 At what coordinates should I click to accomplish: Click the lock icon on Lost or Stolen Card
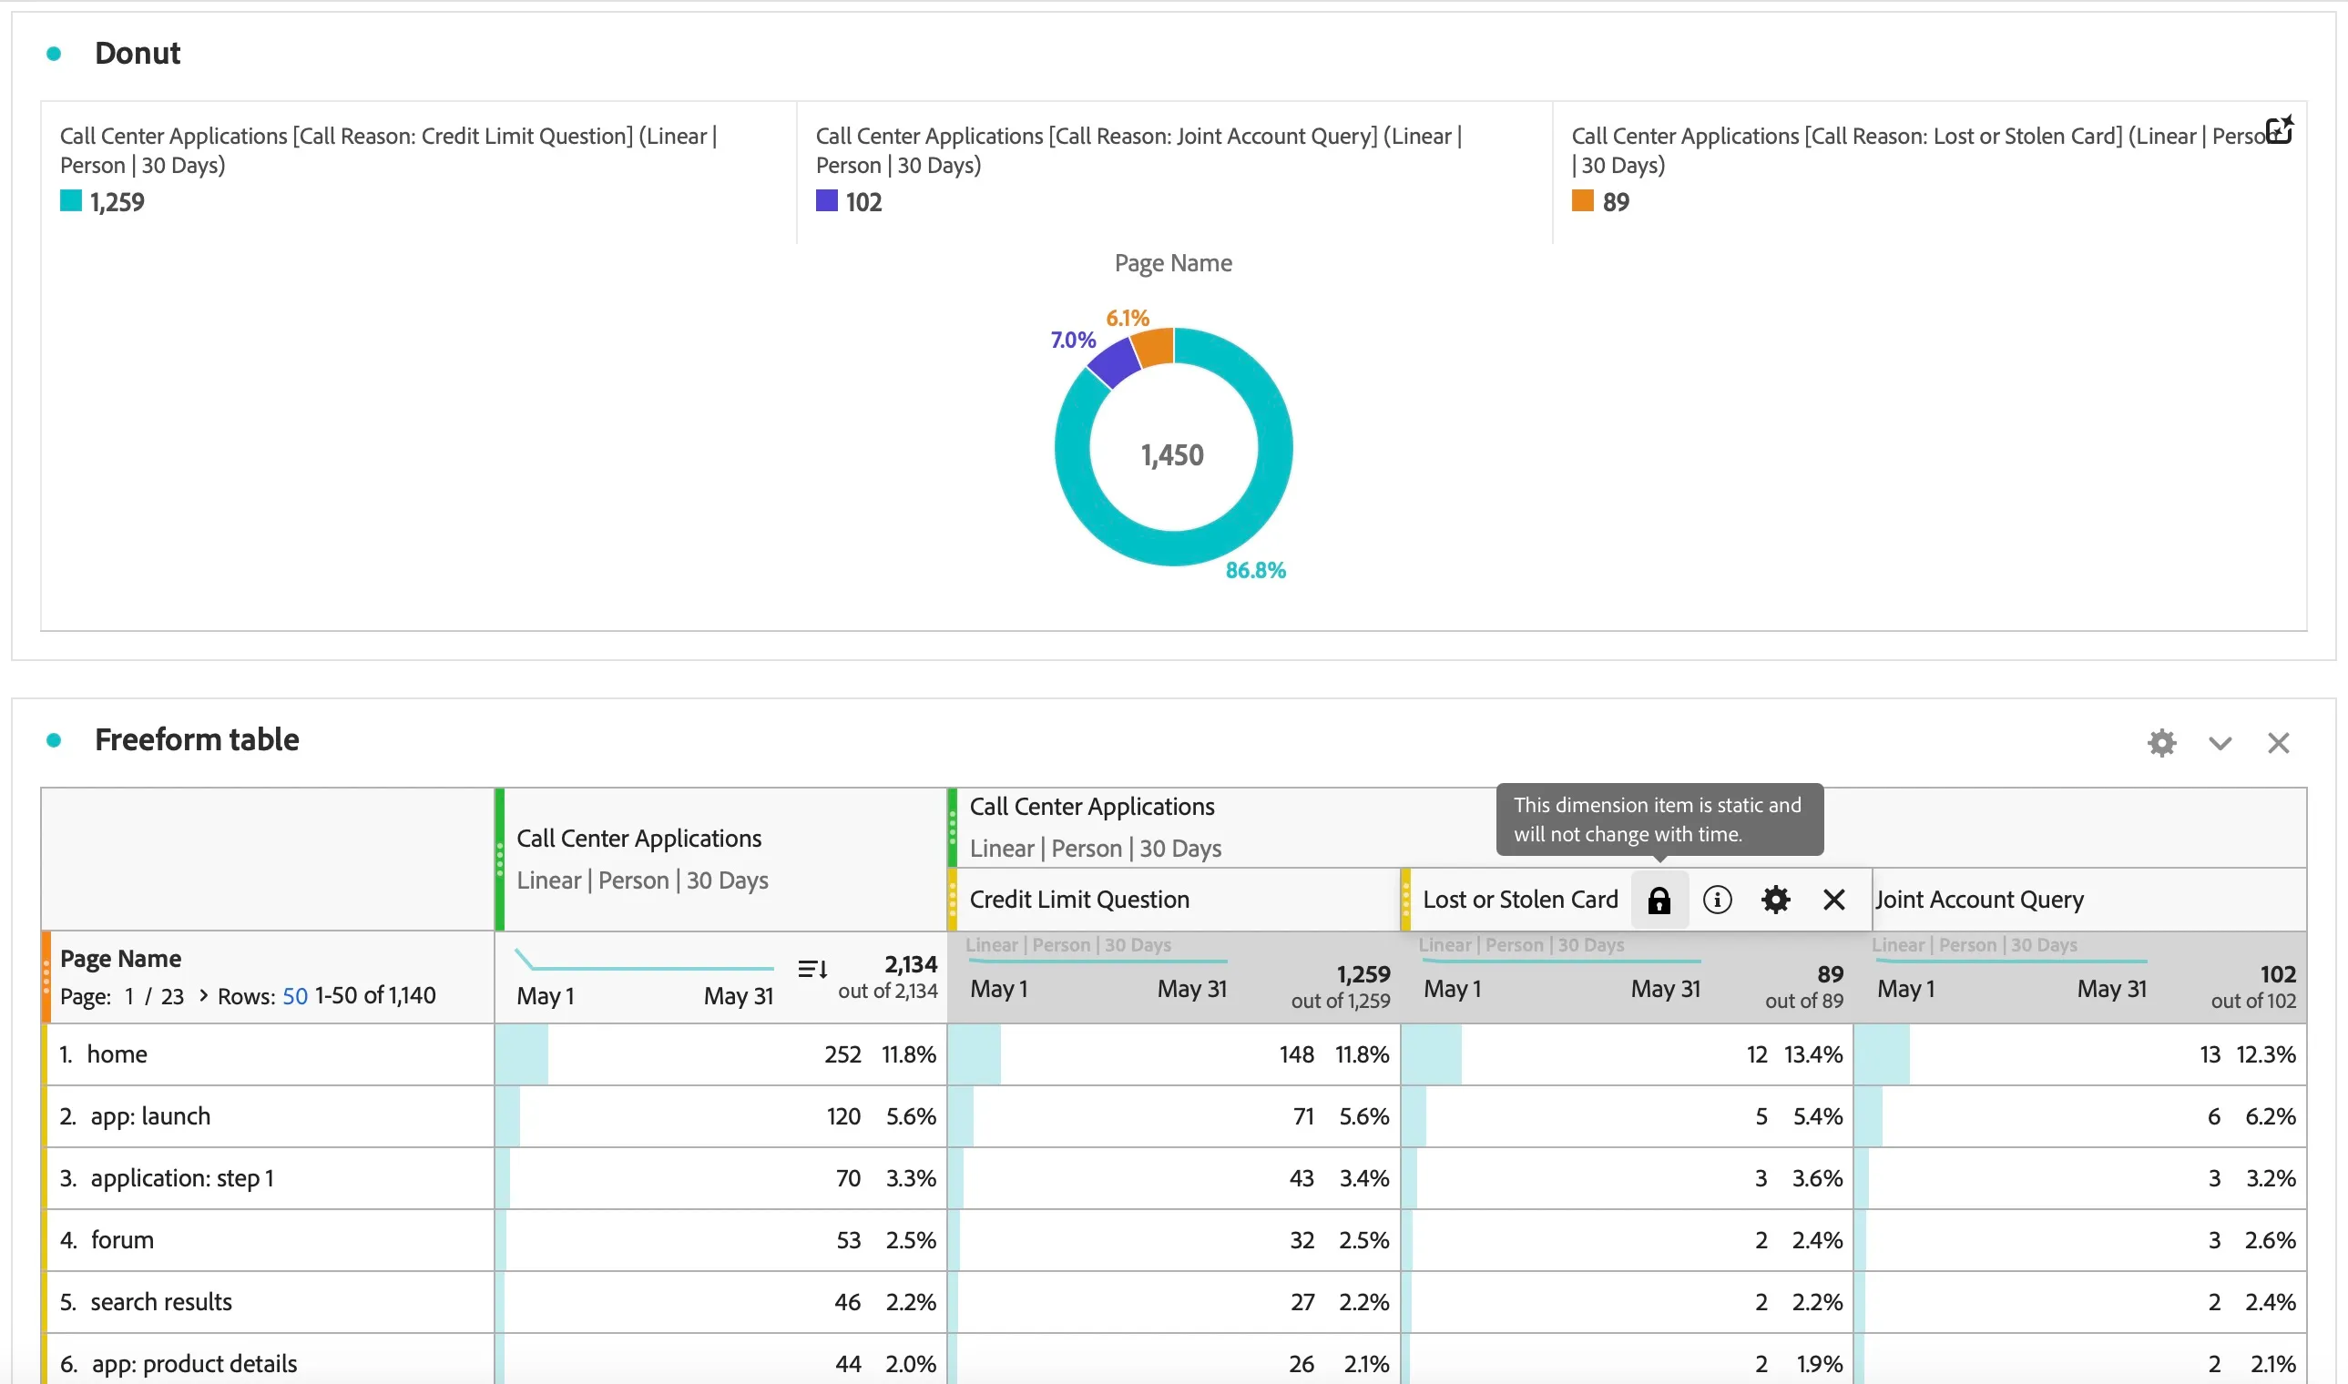(1659, 900)
